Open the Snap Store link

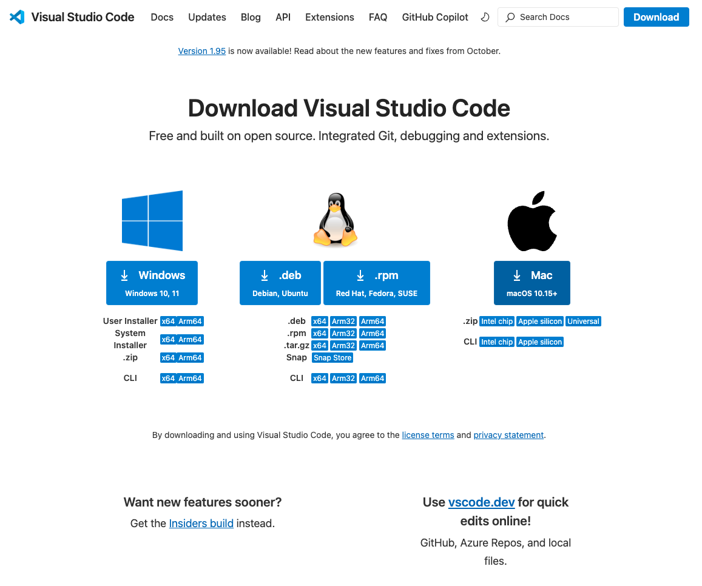point(332,358)
